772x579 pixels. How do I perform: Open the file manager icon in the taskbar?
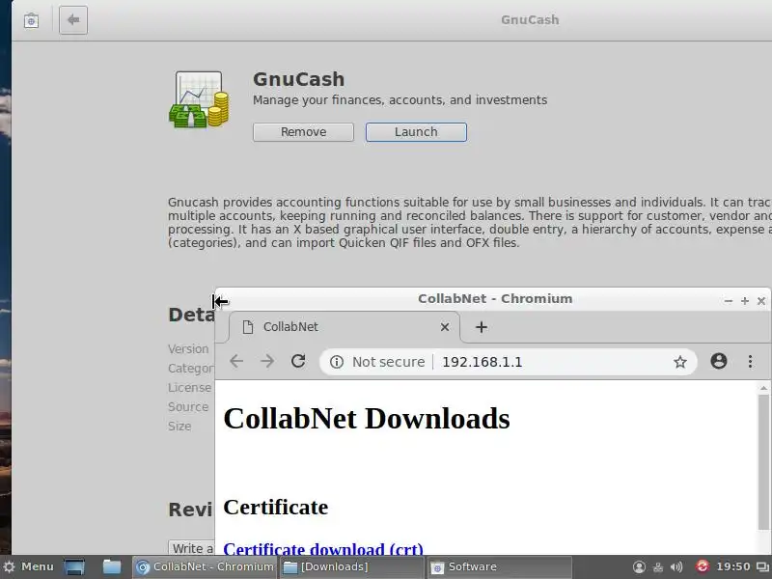pyautogui.click(x=112, y=566)
